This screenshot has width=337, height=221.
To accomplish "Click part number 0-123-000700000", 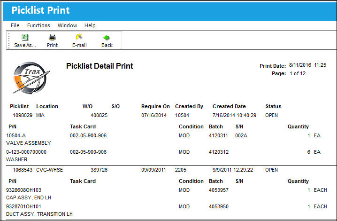I will click(26, 152).
